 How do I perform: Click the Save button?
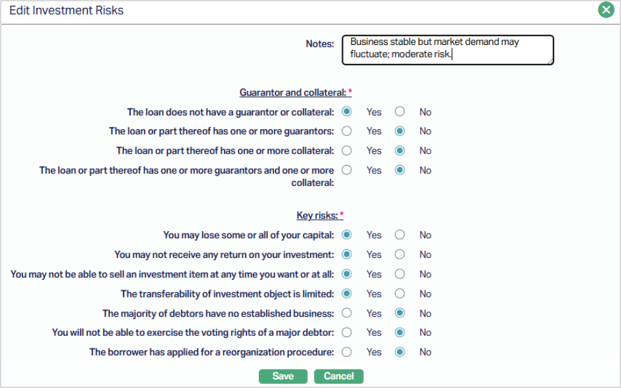[x=283, y=376]
